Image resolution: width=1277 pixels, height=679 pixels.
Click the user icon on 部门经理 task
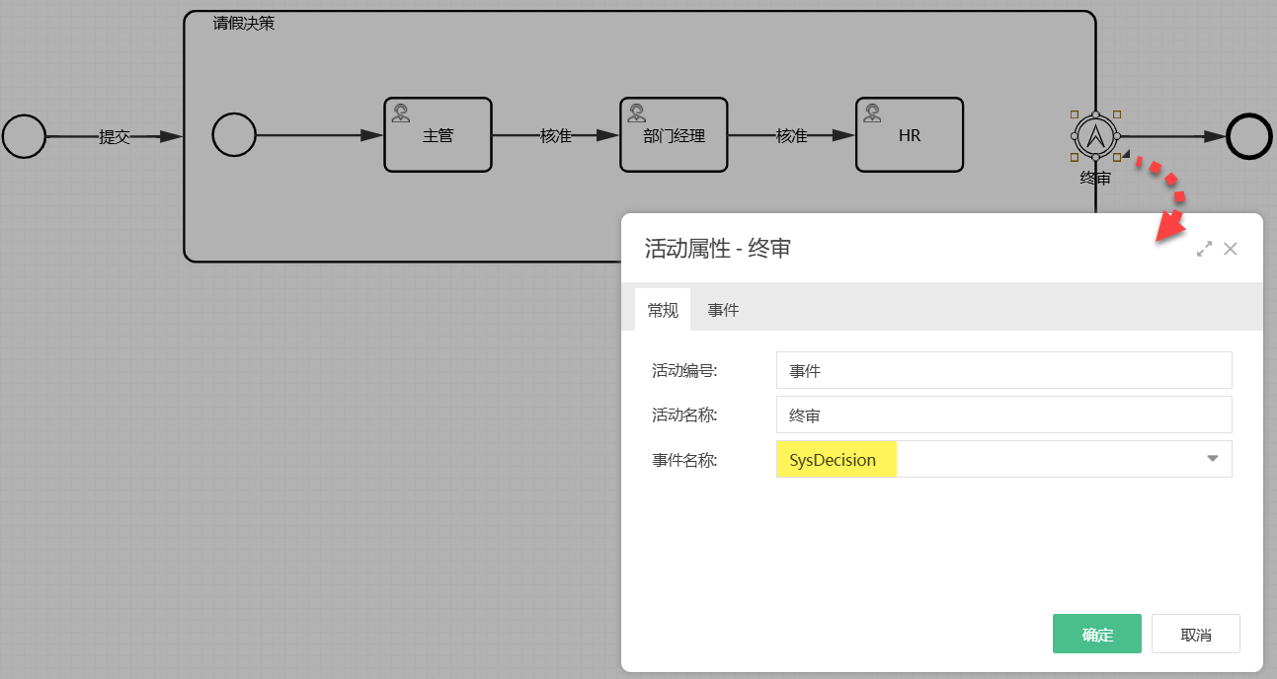pyautogui.click(x=636, y=112)
